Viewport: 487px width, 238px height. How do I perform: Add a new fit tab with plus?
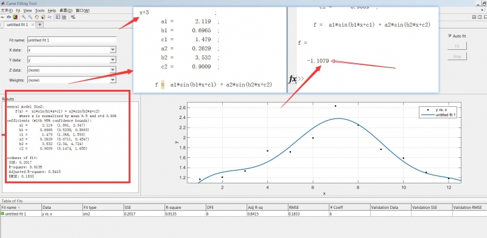click(40, 24)
